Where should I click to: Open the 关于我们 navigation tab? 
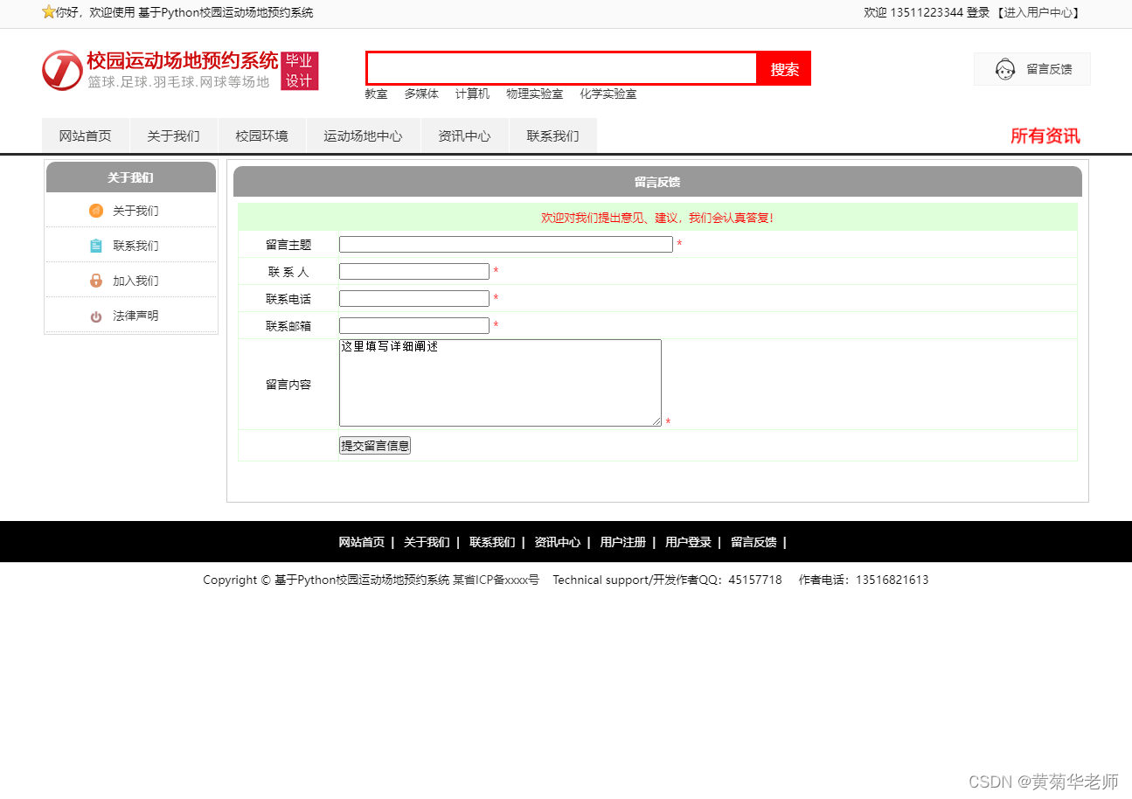coord(174,135)
